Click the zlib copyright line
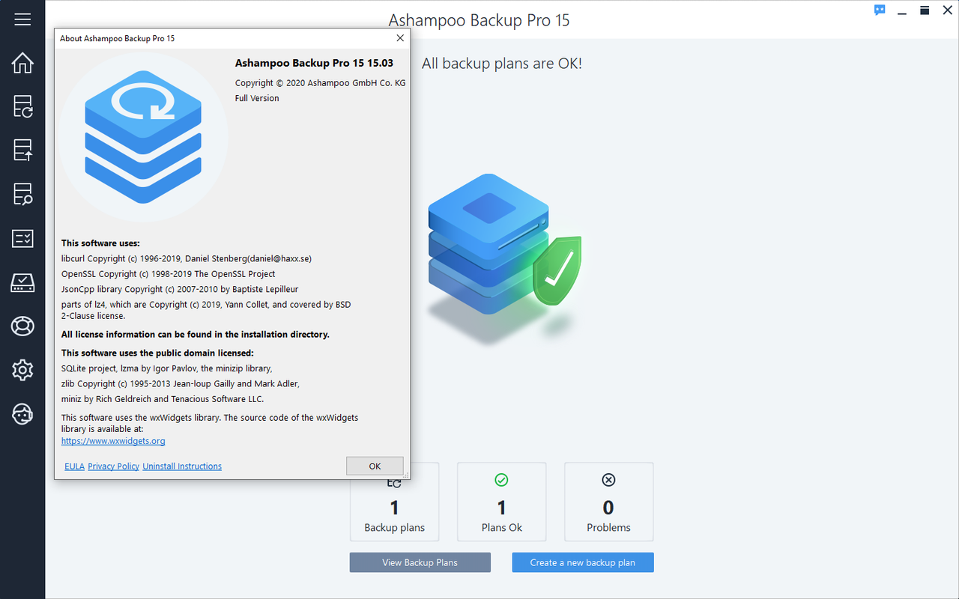Screen dimensions: 959x599 click(x=180, y=383)
